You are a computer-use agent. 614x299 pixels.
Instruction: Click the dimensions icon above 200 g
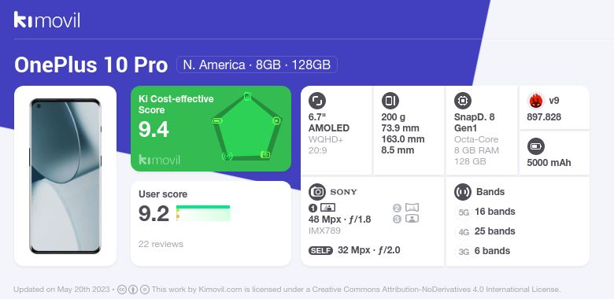[390, 101]
